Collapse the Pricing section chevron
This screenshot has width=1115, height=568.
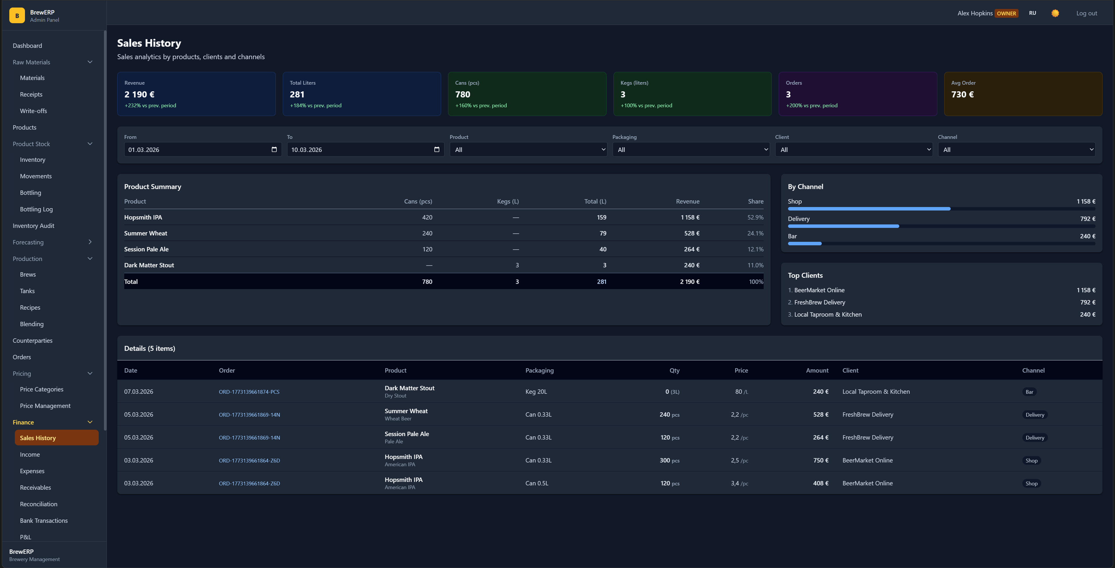click(x=90, y=373)
